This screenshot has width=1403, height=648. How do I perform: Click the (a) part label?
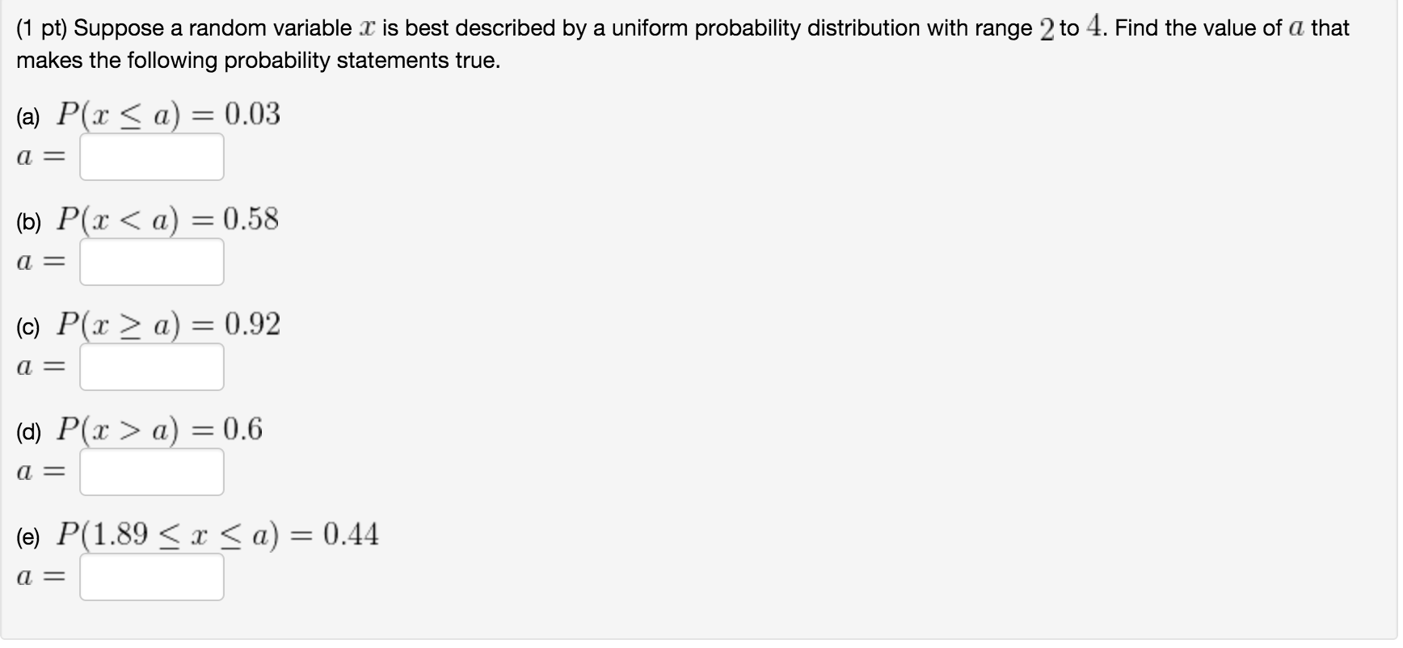(x=28, y=118)
